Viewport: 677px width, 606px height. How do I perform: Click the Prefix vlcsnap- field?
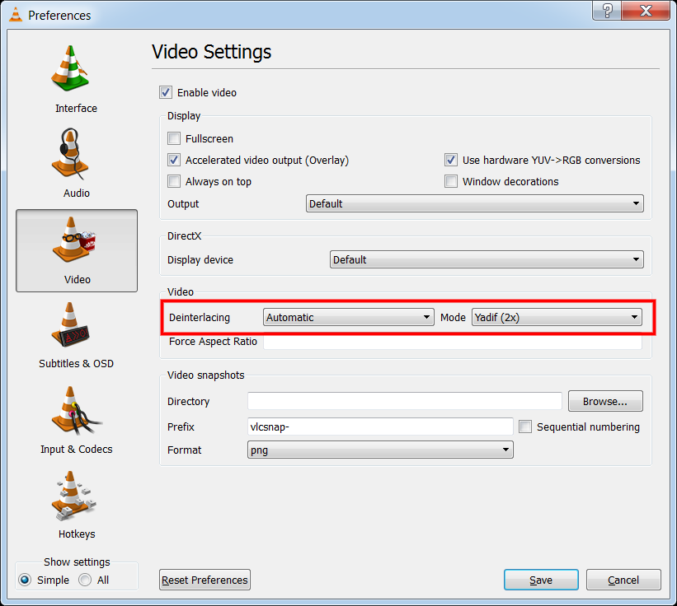click(380, 427)
